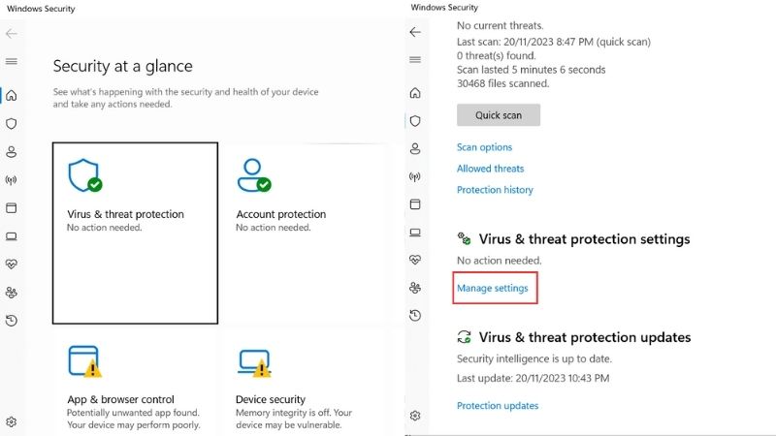Expand hamburger navigation menu in right window

415,60
